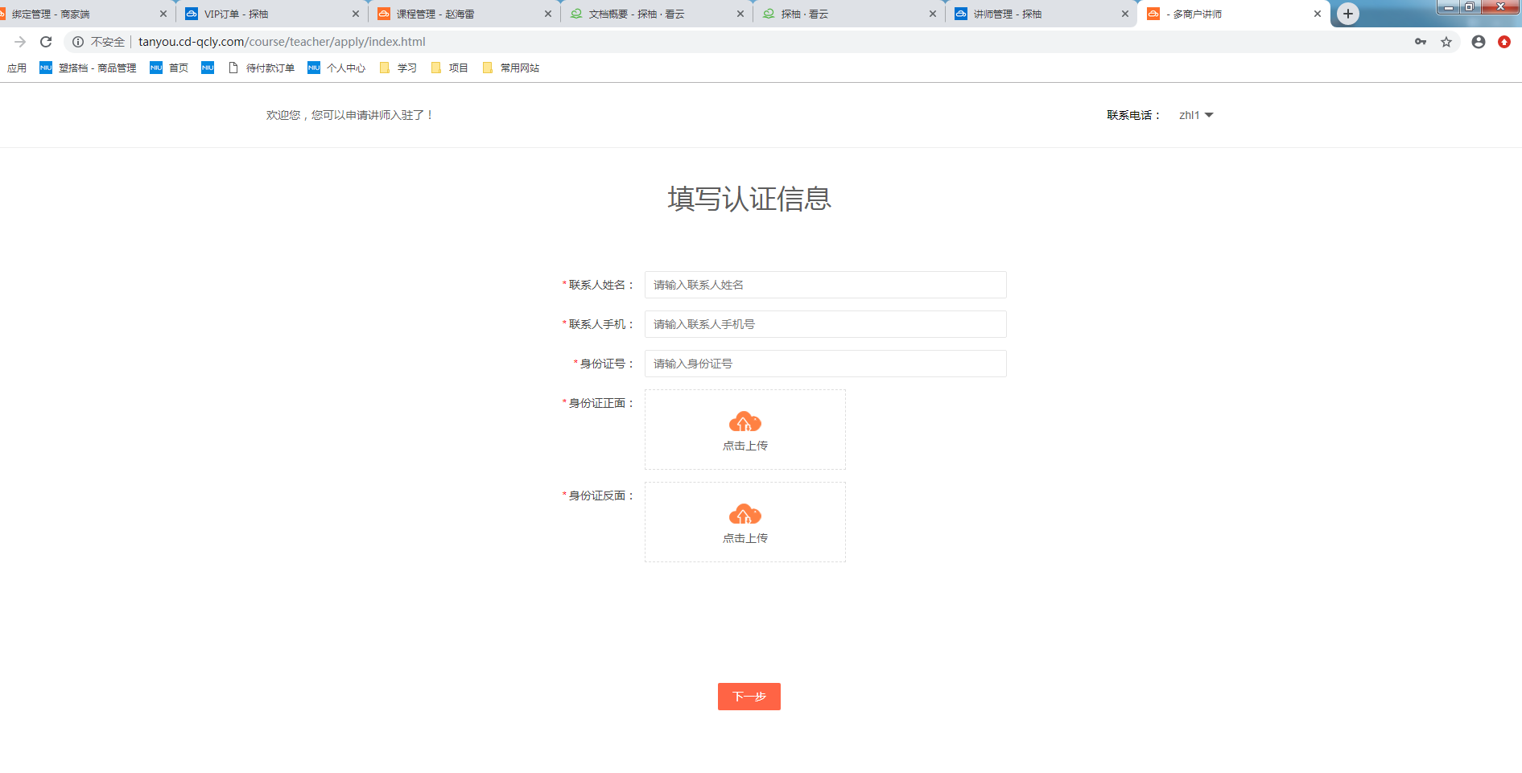The image size is (1522, 773).
Task: Close the 多商户讲师 tab
Action: coord(1318,14)
